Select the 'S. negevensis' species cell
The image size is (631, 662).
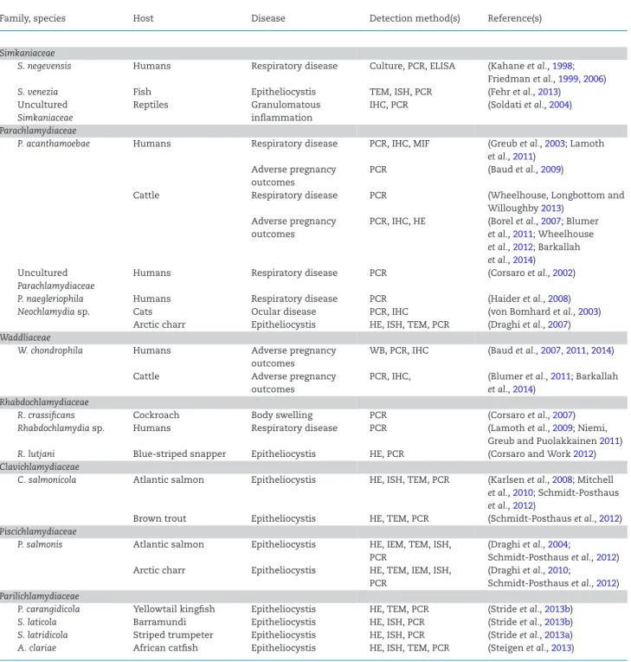point(44,66)
